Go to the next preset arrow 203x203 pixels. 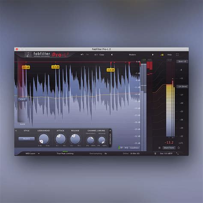click(152, 55)
